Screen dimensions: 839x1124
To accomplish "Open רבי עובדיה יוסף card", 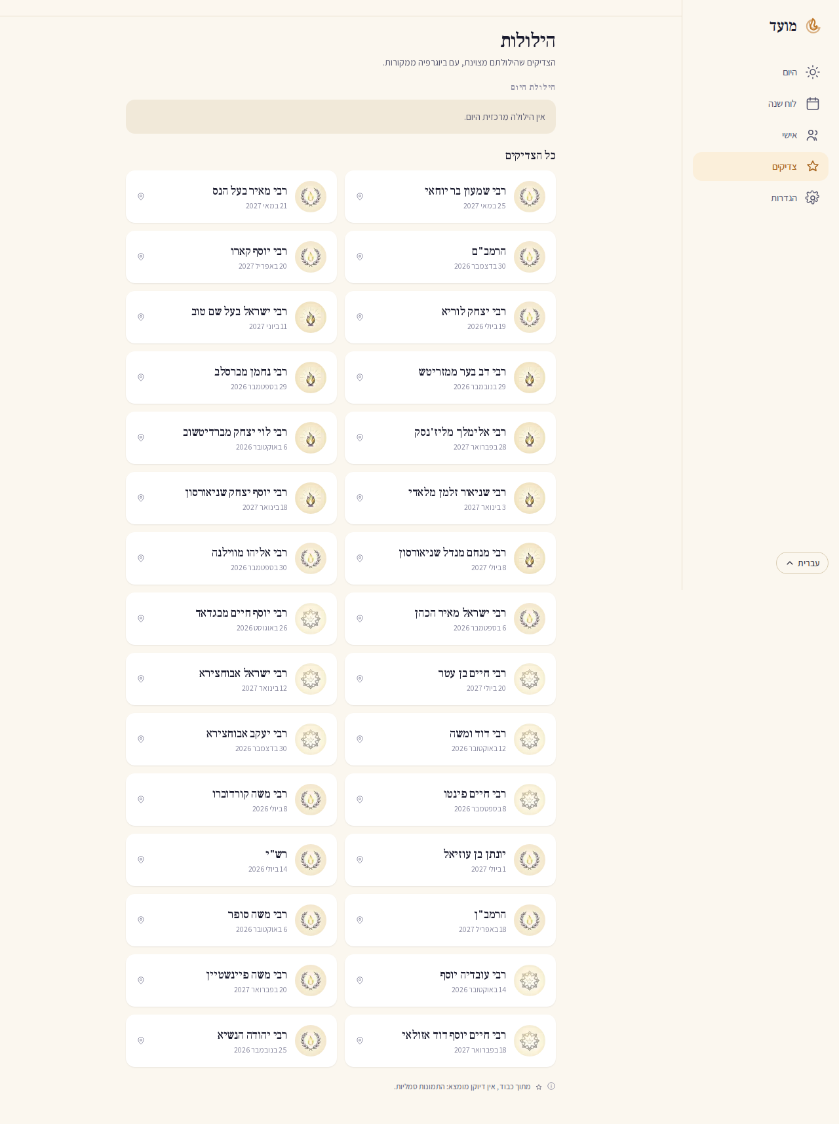I will (x=450, y=980).
